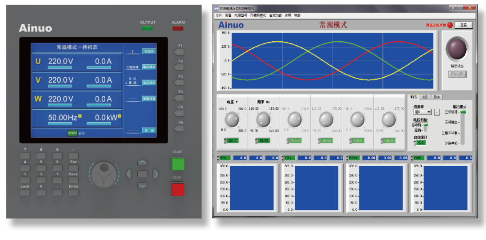Click the F6 softkey on the Ainuo panel
The width and height of the screenshot is (486, 240).
point(179,128)
